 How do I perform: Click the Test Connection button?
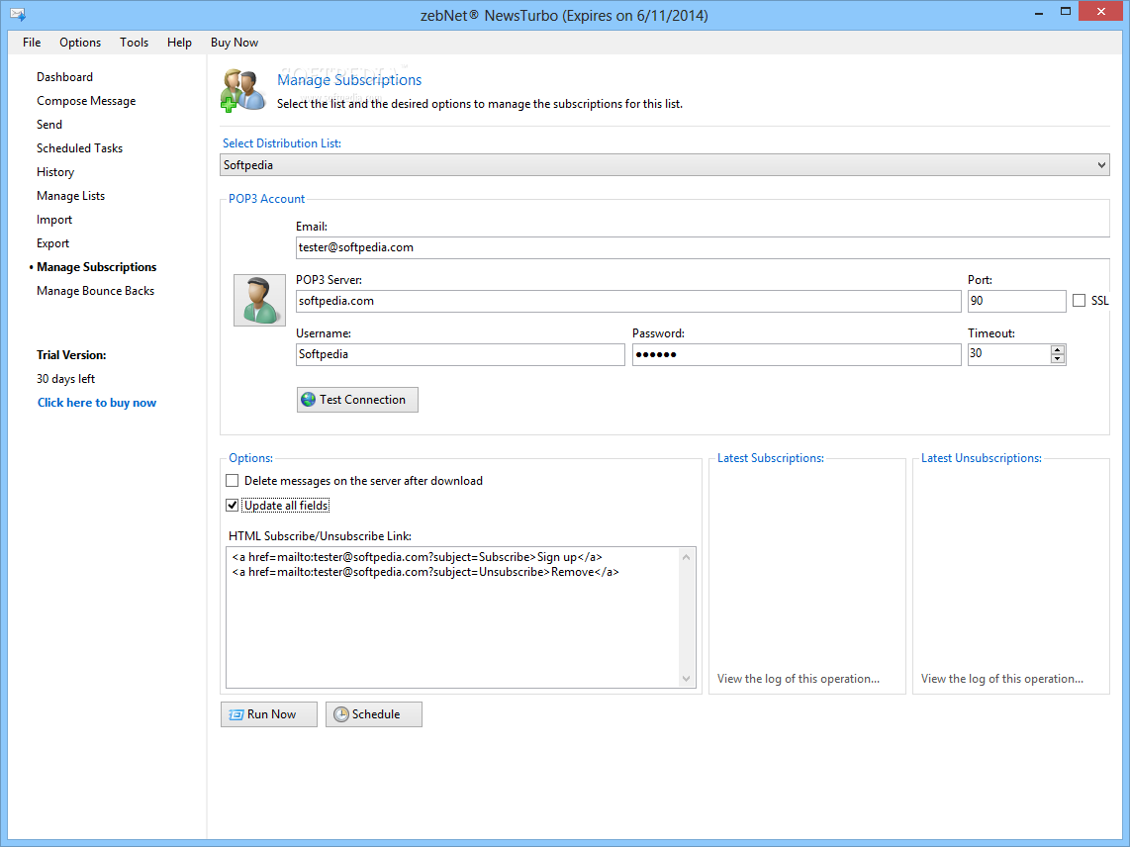(x=357, y=400)
